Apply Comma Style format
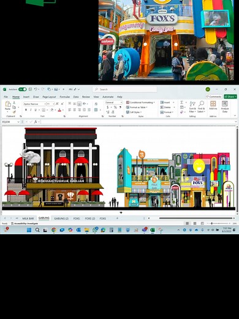Viewport: 239px width, 319px height. coord(120,107)
